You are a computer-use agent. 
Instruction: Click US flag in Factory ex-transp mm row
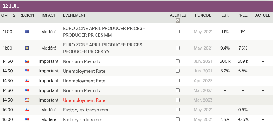click(27, 110)
